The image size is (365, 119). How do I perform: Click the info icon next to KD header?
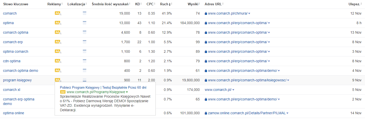pyautogui.click(x=141, y=4)
